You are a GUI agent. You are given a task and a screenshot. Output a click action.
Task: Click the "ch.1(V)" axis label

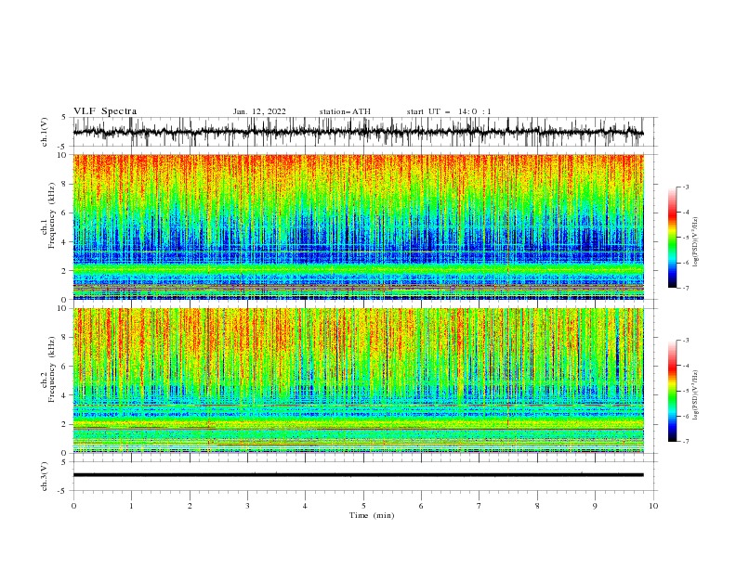45,132
